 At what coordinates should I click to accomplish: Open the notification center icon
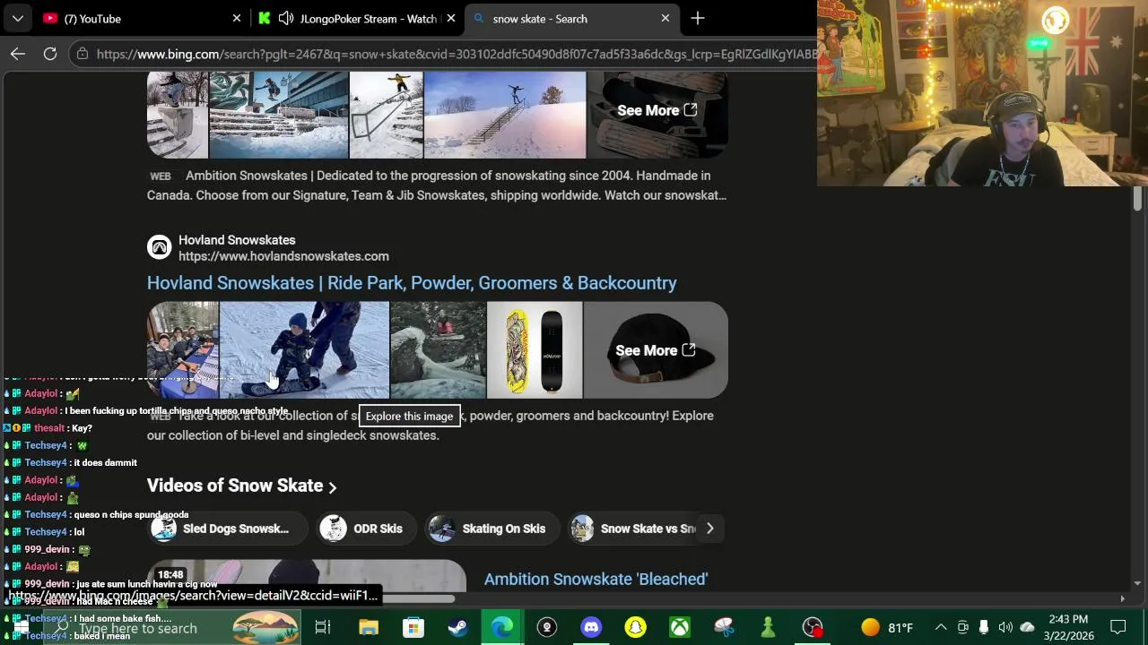(1118, 627)
